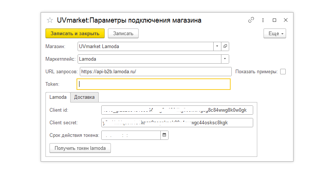
Task: Open the calendar picker for token expiry
Action: [x=164, y=135]
